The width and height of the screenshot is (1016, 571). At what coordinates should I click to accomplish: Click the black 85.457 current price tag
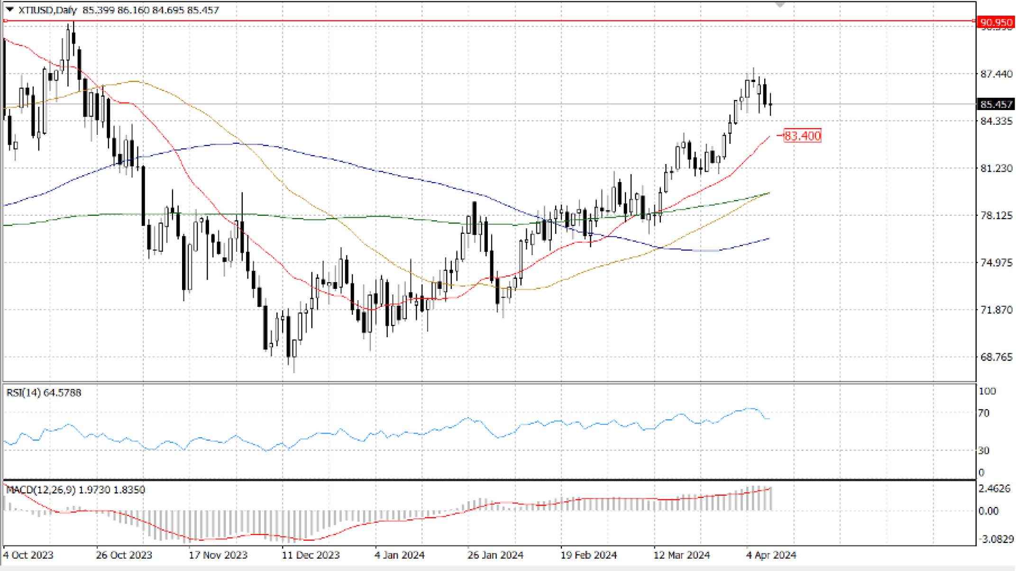coord(996,104)
